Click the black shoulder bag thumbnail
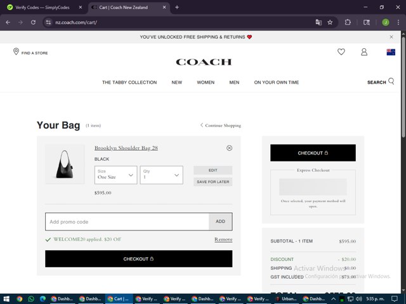 (65, 164)
